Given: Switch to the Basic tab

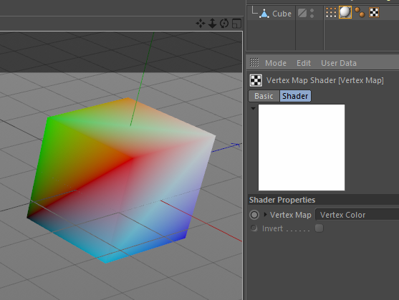Looking at the screenshot, I should pos(264,96).
